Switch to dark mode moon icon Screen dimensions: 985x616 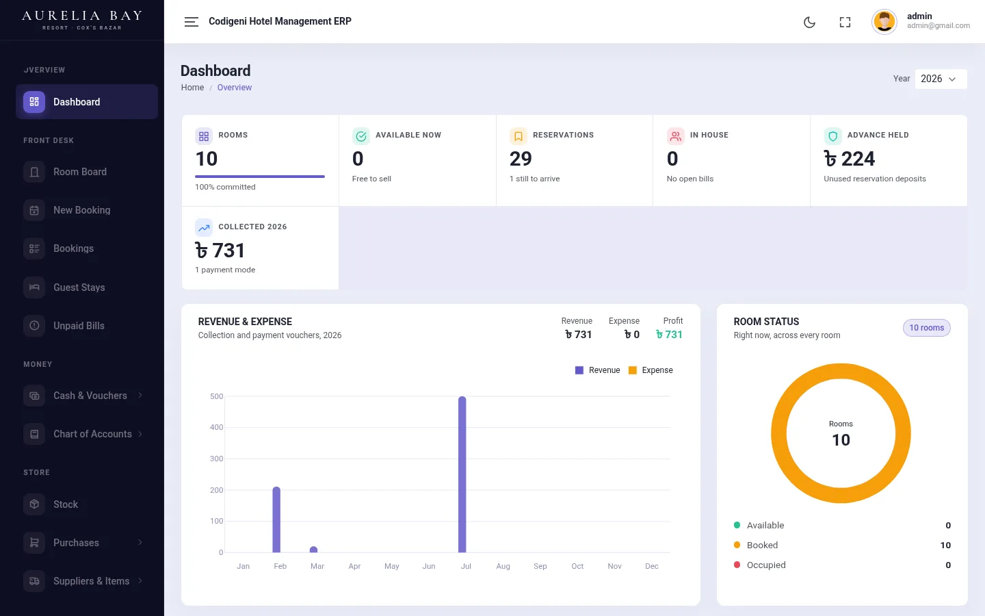point(809,22)
